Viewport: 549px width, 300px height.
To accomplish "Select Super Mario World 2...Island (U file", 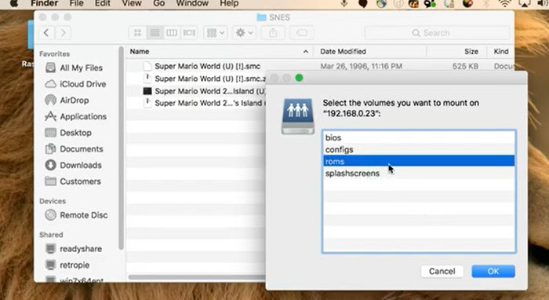I will pos(205,91).
